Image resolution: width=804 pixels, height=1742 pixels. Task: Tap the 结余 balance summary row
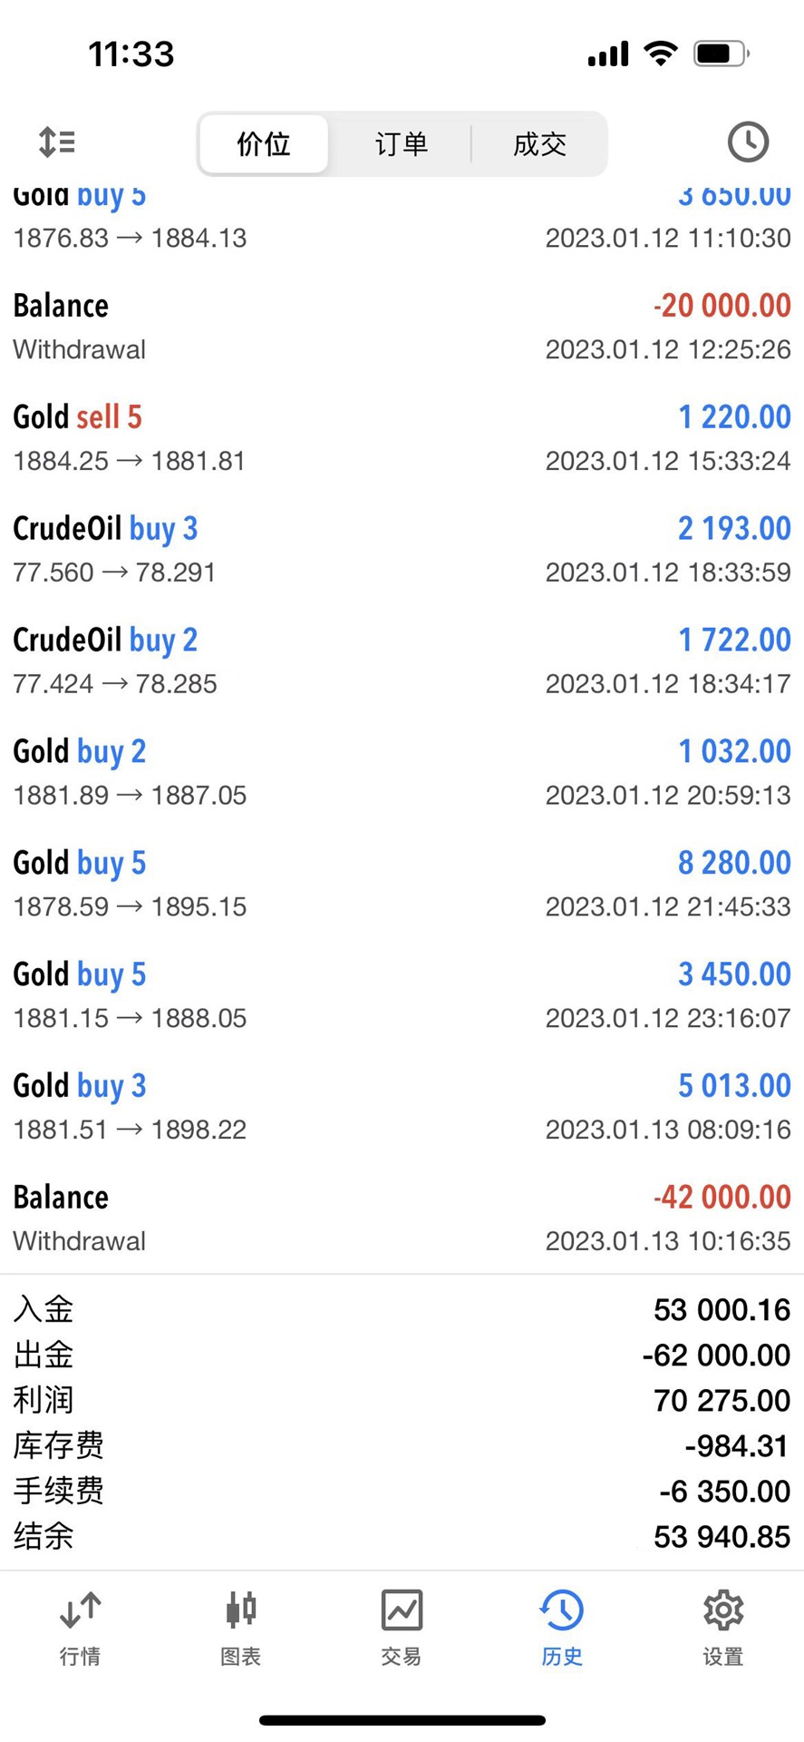tap(402, 1536)
